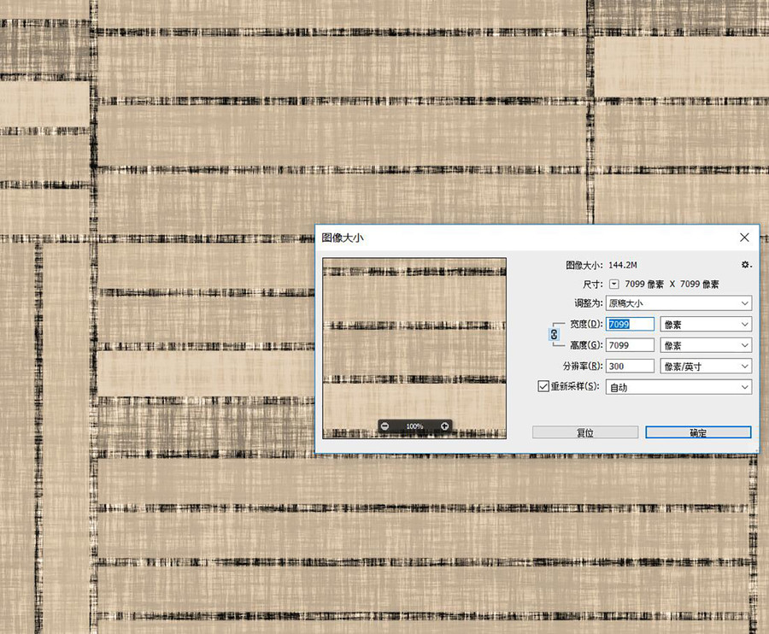Image resolution: width=769 pixels, height=634 pixels.
Task: Focus the 宽度 input field
Action: click(x=631, y=324)
